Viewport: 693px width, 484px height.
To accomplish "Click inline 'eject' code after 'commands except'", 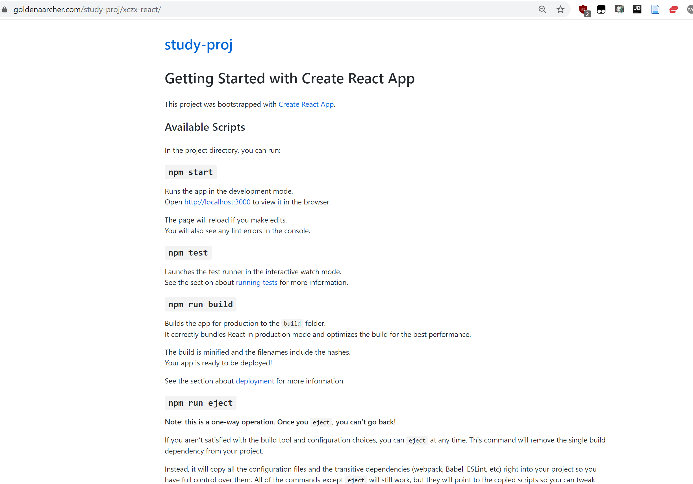I will pos(356,480).
